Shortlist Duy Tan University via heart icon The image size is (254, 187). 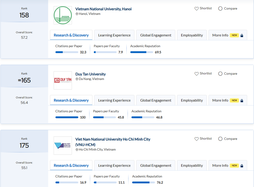pos(196,74)
